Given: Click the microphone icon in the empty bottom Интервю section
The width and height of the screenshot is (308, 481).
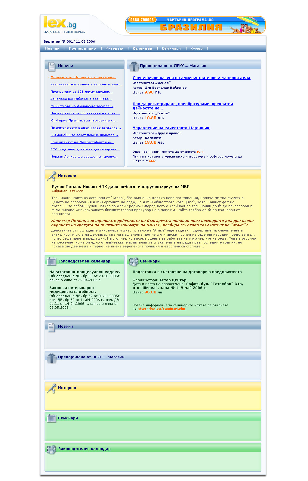Looking at the screenshot, I should coord(52,388).
